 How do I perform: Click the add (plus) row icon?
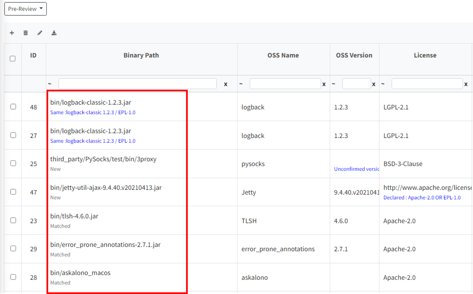tap(12, 33)
